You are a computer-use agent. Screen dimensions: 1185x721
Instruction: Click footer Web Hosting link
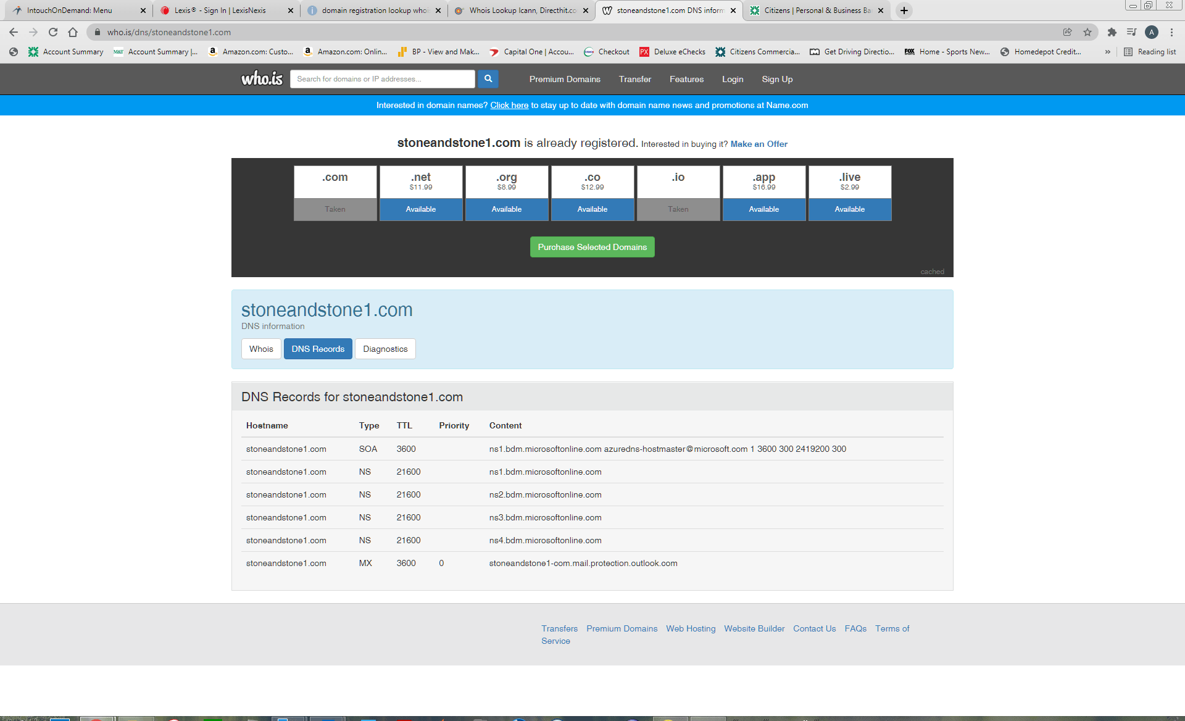coord(691,628)
